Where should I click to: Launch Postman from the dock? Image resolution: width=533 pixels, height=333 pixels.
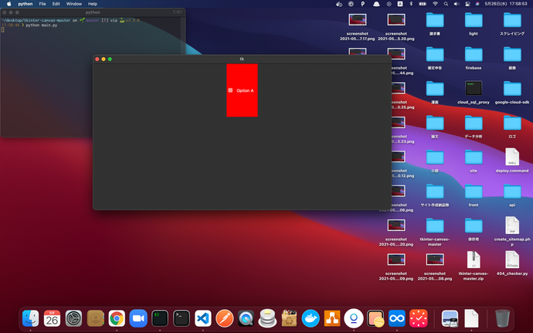224,319
